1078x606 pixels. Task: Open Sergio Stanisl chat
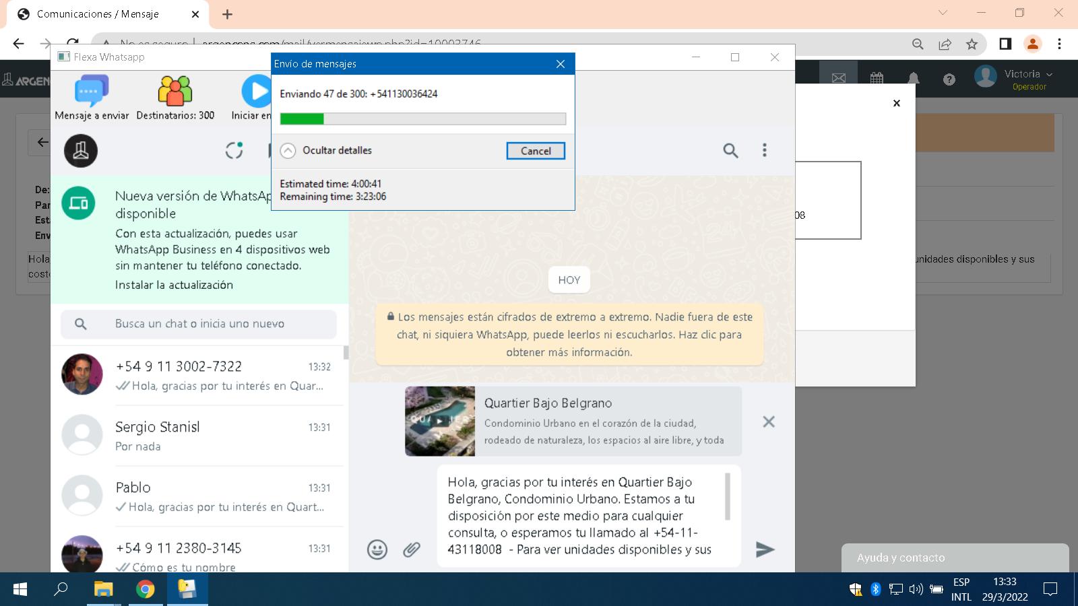pyautogui.click(x=199, y=436)
